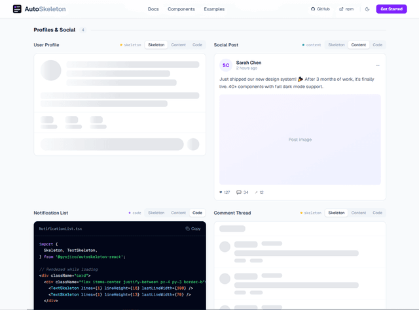
Task: Select Skeleton tab for Notification List
Action: (156, 213)
